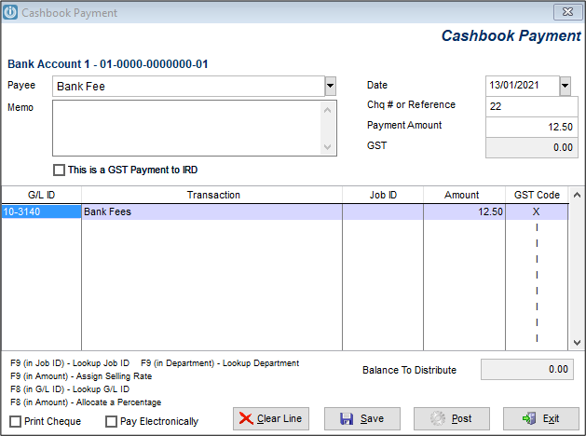
Task: Click inside the Memo text box
Action: [x=187, y=128]
